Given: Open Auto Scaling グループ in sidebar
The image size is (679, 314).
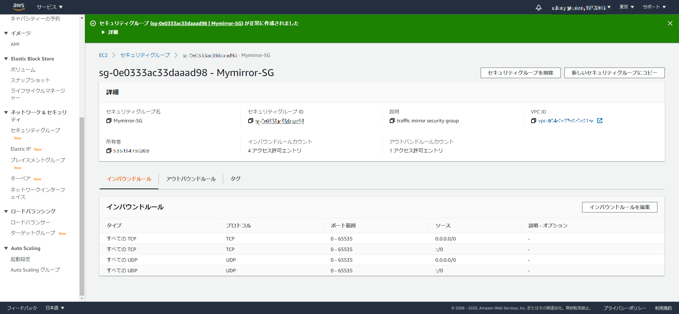Looking at the screenshot, I should click(x=35, y=270).
